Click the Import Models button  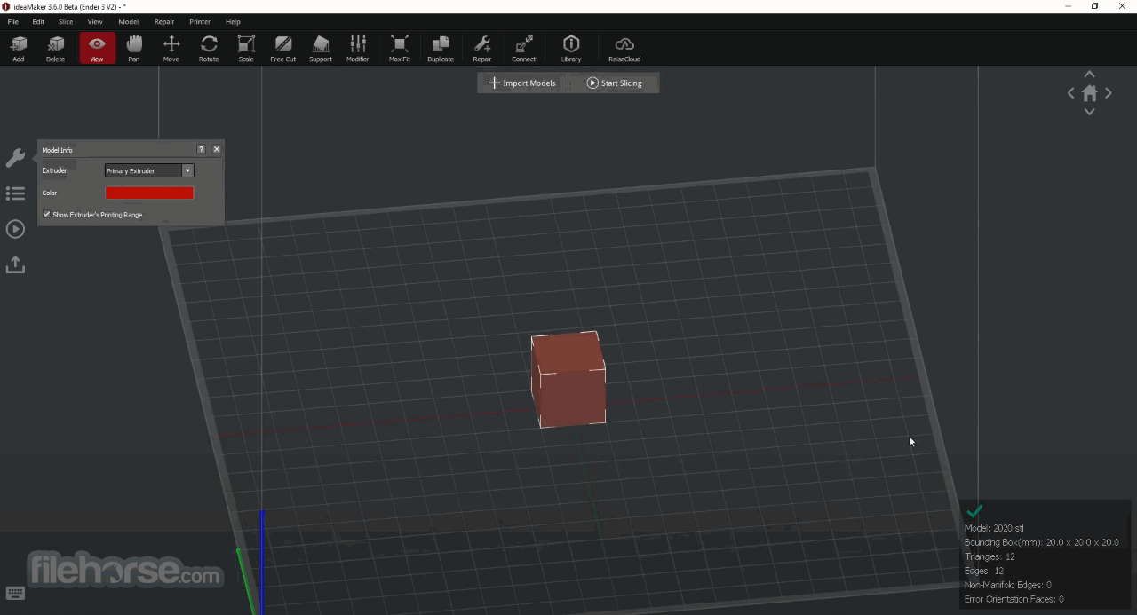522,83
